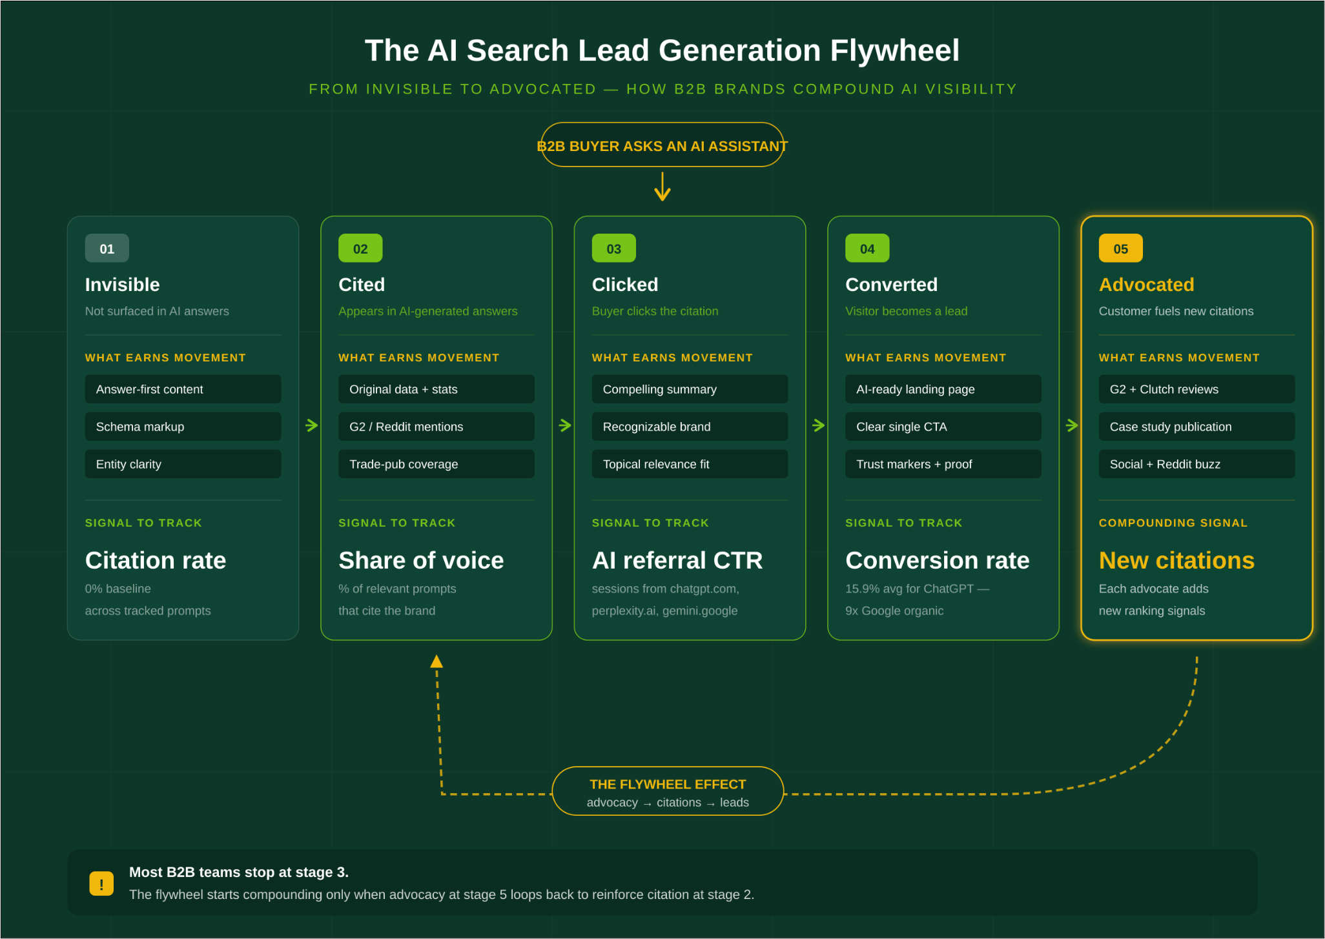Viewport: 1325px width, 939px height.
Task: Select the Answer-first content item
Action: click(183, 389)
